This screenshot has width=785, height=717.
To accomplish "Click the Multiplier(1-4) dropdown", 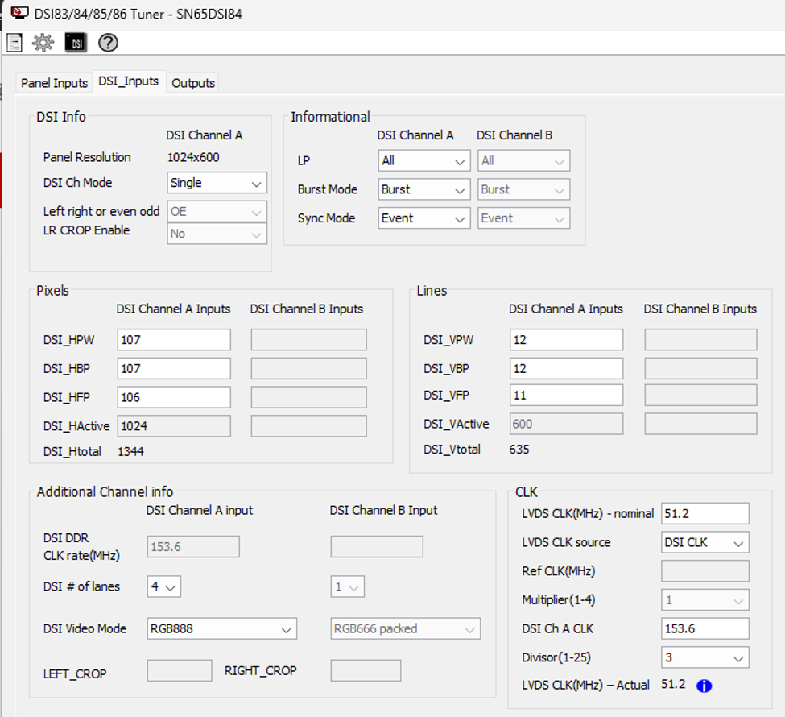I will (x=705, y=600).
